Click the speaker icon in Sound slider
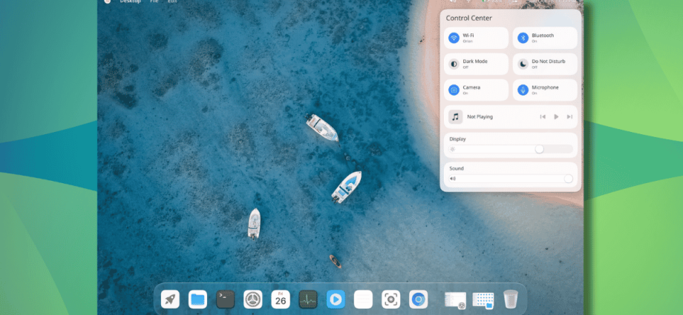This screenshot has height=315, width=683. click(x=453, y=179)
